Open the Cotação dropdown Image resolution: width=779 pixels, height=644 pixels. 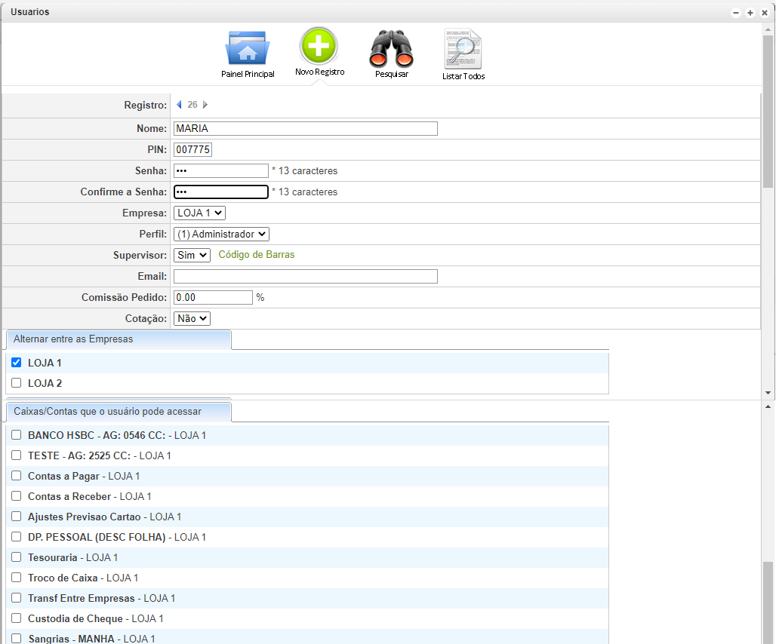pyautogui.click(x=192, y=319)
